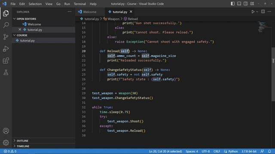This screenshot has width=275, height=154.
Task: Click the editor vertical scrollbar
Action: (x=273, y=74)
